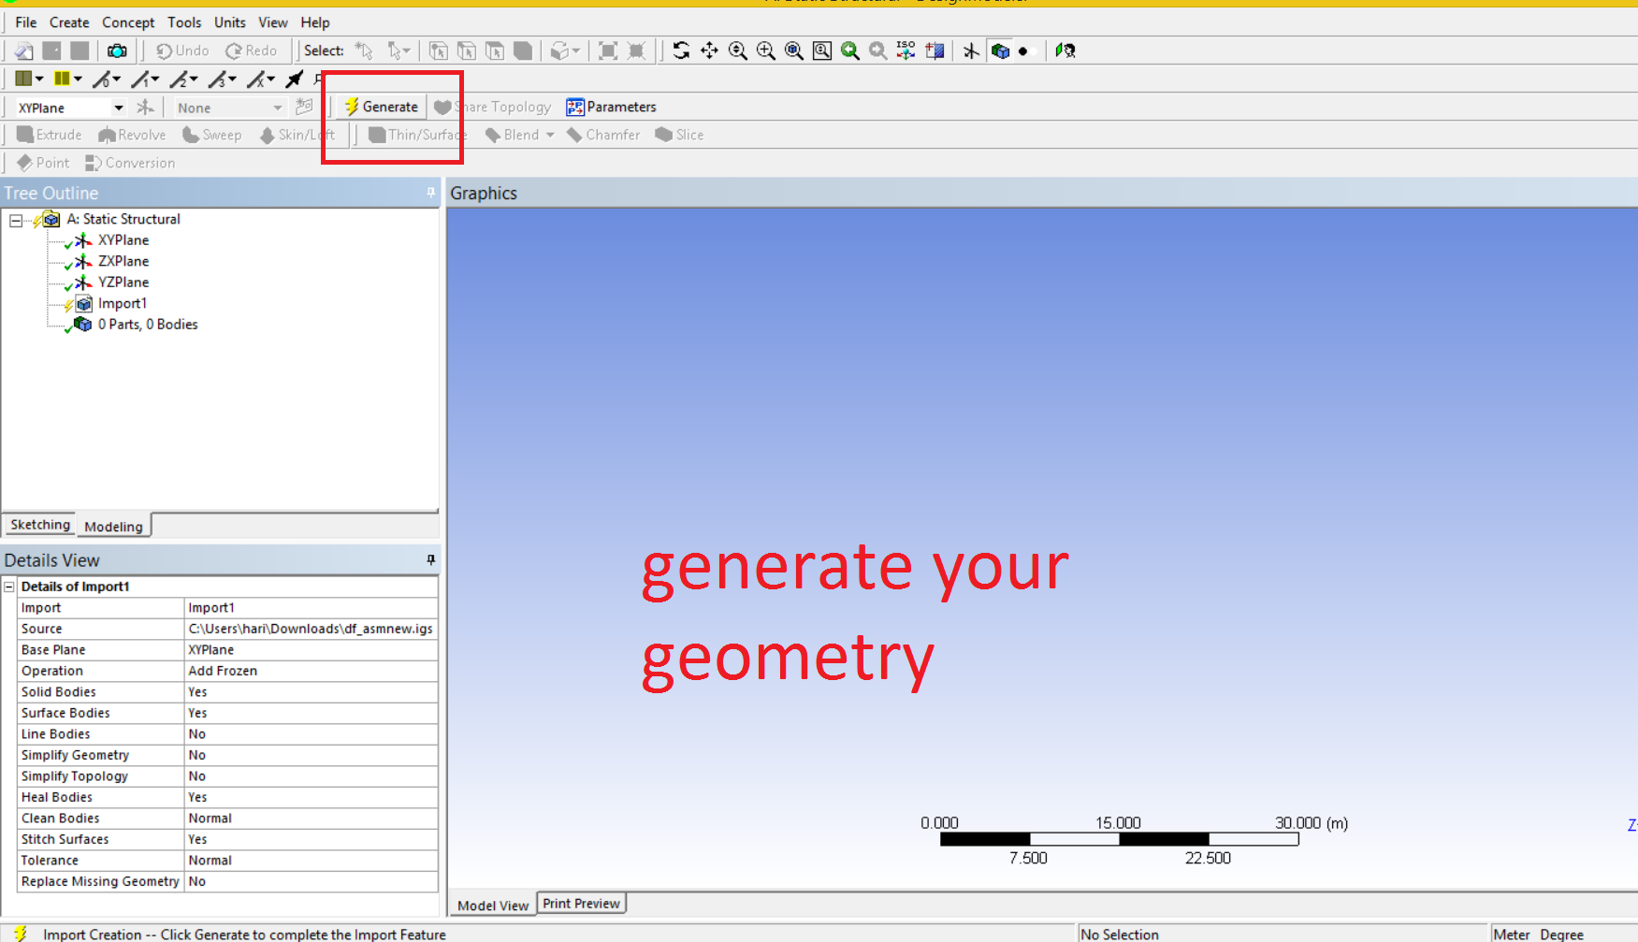
Task: Switch to the Model View tab
Action: tap(493, 906)
